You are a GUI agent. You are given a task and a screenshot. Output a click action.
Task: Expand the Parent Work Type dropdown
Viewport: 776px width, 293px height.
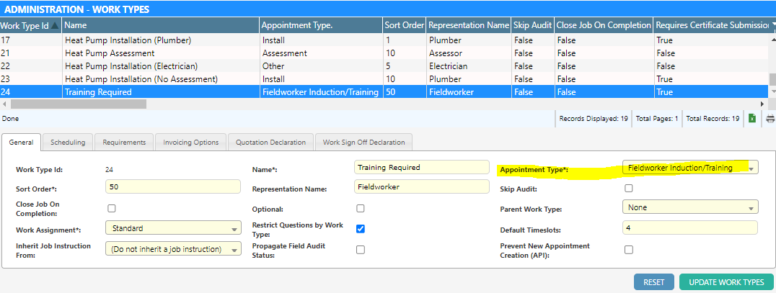[752, 208]
